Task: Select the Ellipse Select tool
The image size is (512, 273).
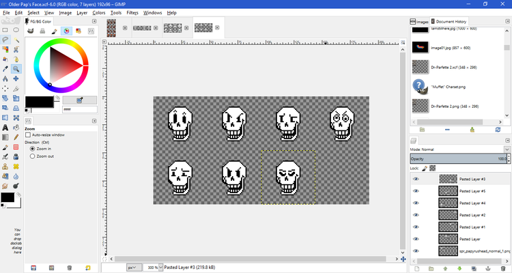Action: coord(16,30)
